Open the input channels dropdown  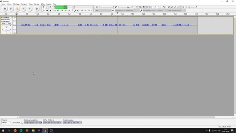pos(177,11)
